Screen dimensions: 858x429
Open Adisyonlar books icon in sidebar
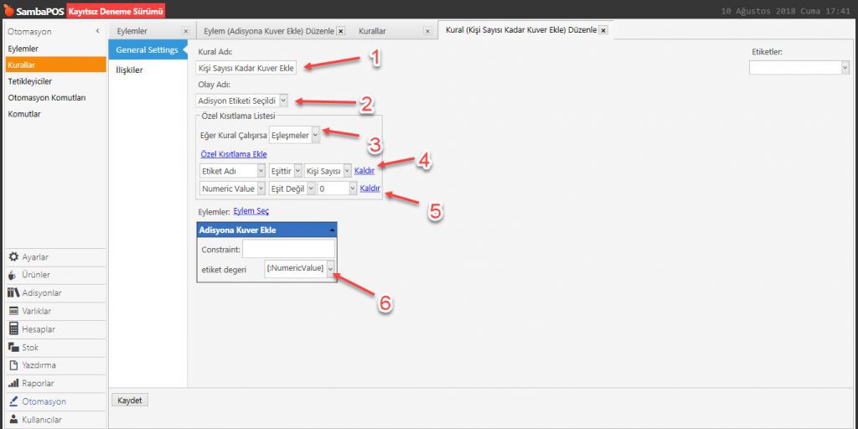13,293
